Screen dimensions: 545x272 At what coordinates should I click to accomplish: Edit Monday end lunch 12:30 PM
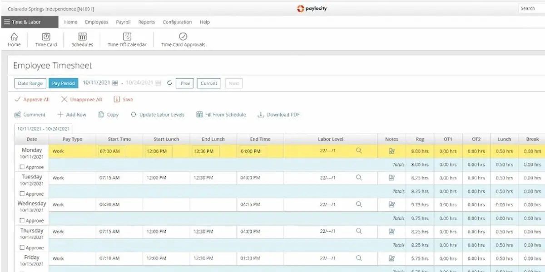(x=206, y=151)
